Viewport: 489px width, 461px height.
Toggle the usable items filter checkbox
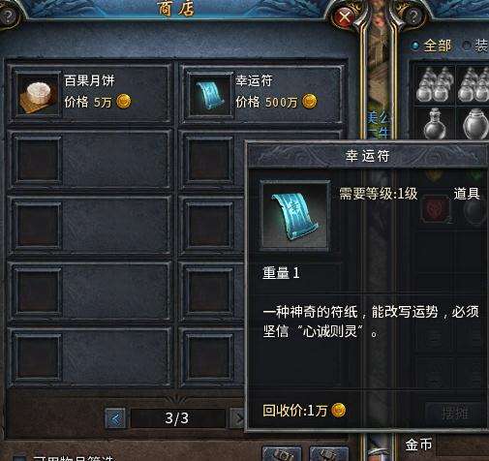(19, 458)
